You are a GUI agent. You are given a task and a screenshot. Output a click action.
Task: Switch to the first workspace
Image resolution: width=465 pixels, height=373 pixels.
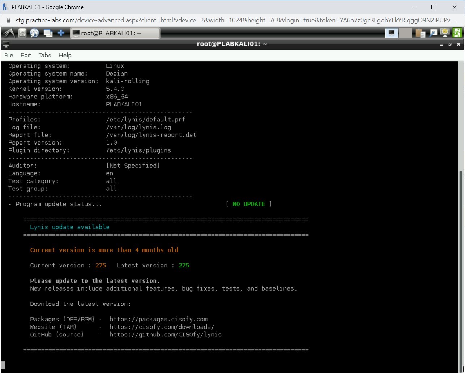click(392, 33)
